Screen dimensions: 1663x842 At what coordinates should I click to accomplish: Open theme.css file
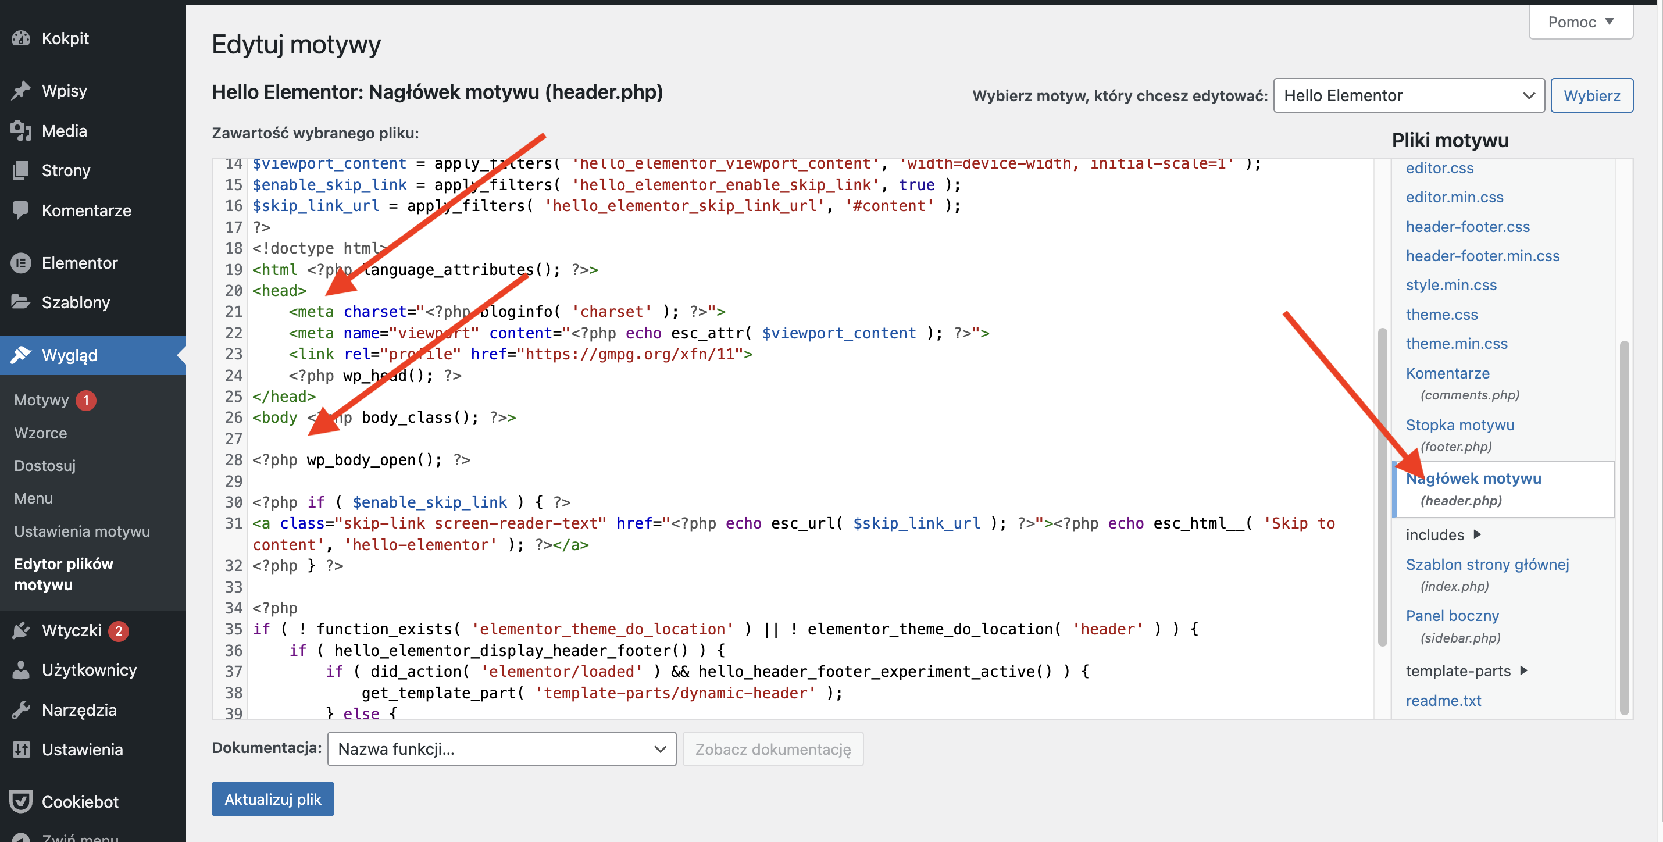click(1441, 315)
